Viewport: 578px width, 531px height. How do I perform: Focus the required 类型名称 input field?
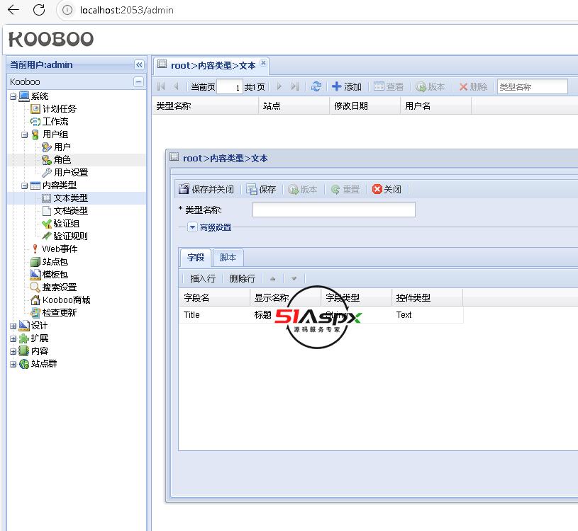[334, 210]
